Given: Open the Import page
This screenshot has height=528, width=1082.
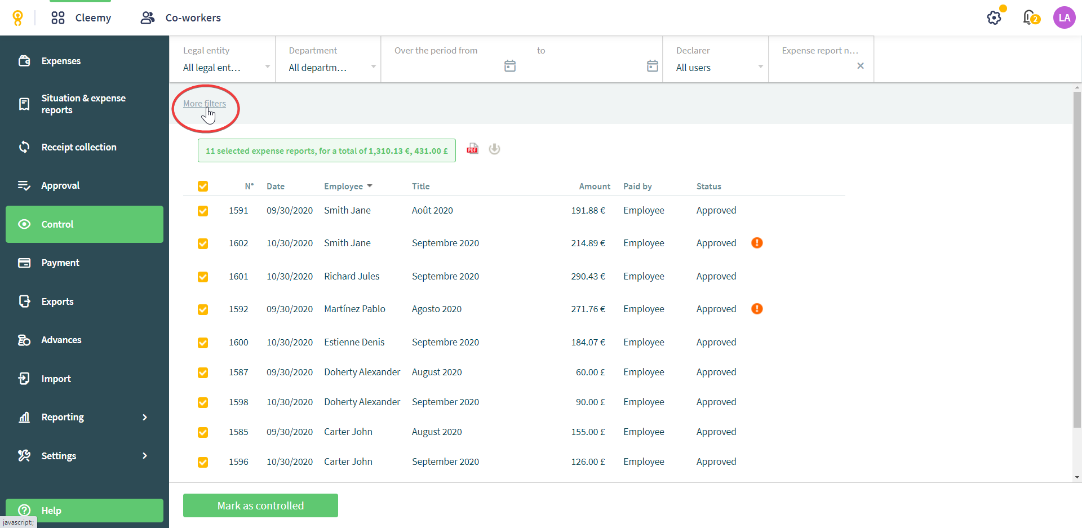Looking at the screenshot, I should click(x=85, y=379).
